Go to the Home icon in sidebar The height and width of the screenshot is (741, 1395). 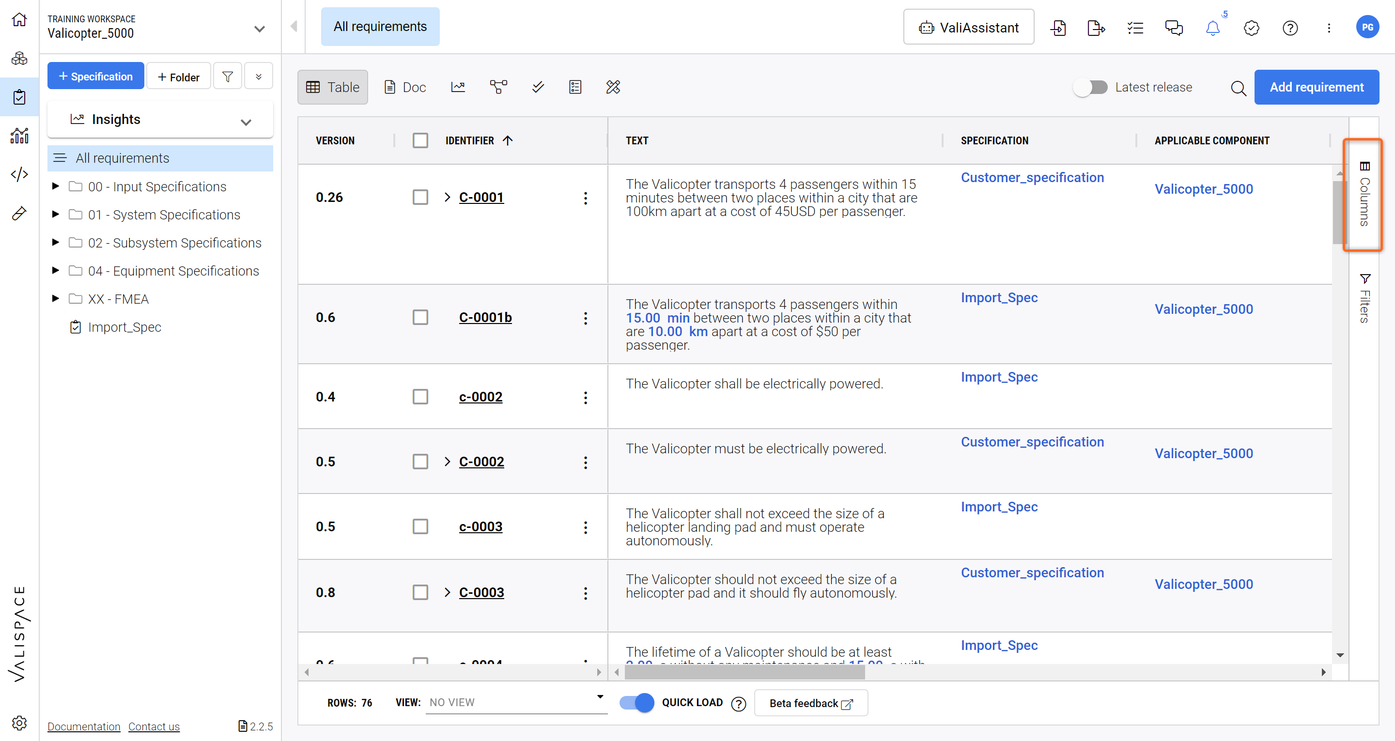[x=19, y=20]
